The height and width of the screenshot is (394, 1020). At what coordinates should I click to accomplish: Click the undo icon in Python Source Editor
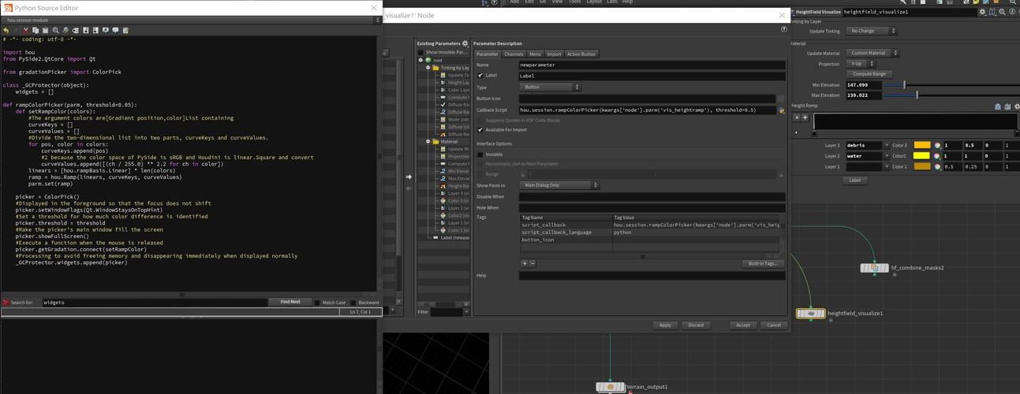pos(6,30)
